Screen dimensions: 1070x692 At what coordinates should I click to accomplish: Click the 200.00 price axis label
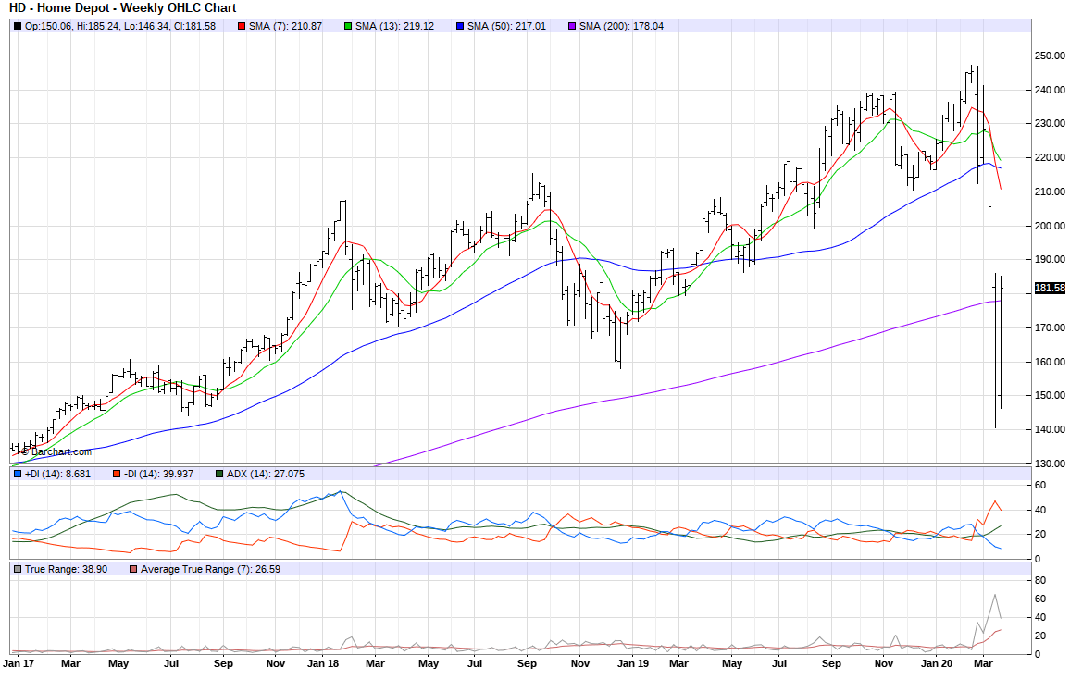tap(1050, 226)
